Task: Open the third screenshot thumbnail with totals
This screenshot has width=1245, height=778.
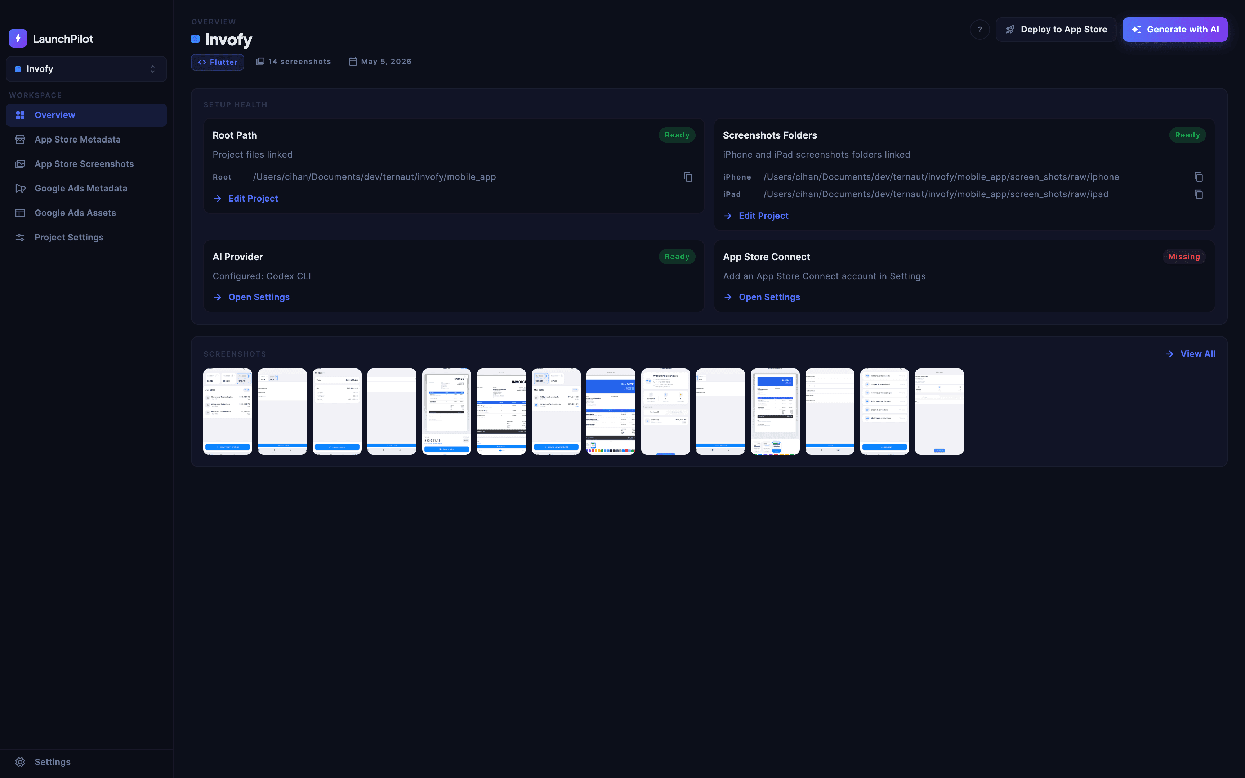Action: tap(337, 412)
